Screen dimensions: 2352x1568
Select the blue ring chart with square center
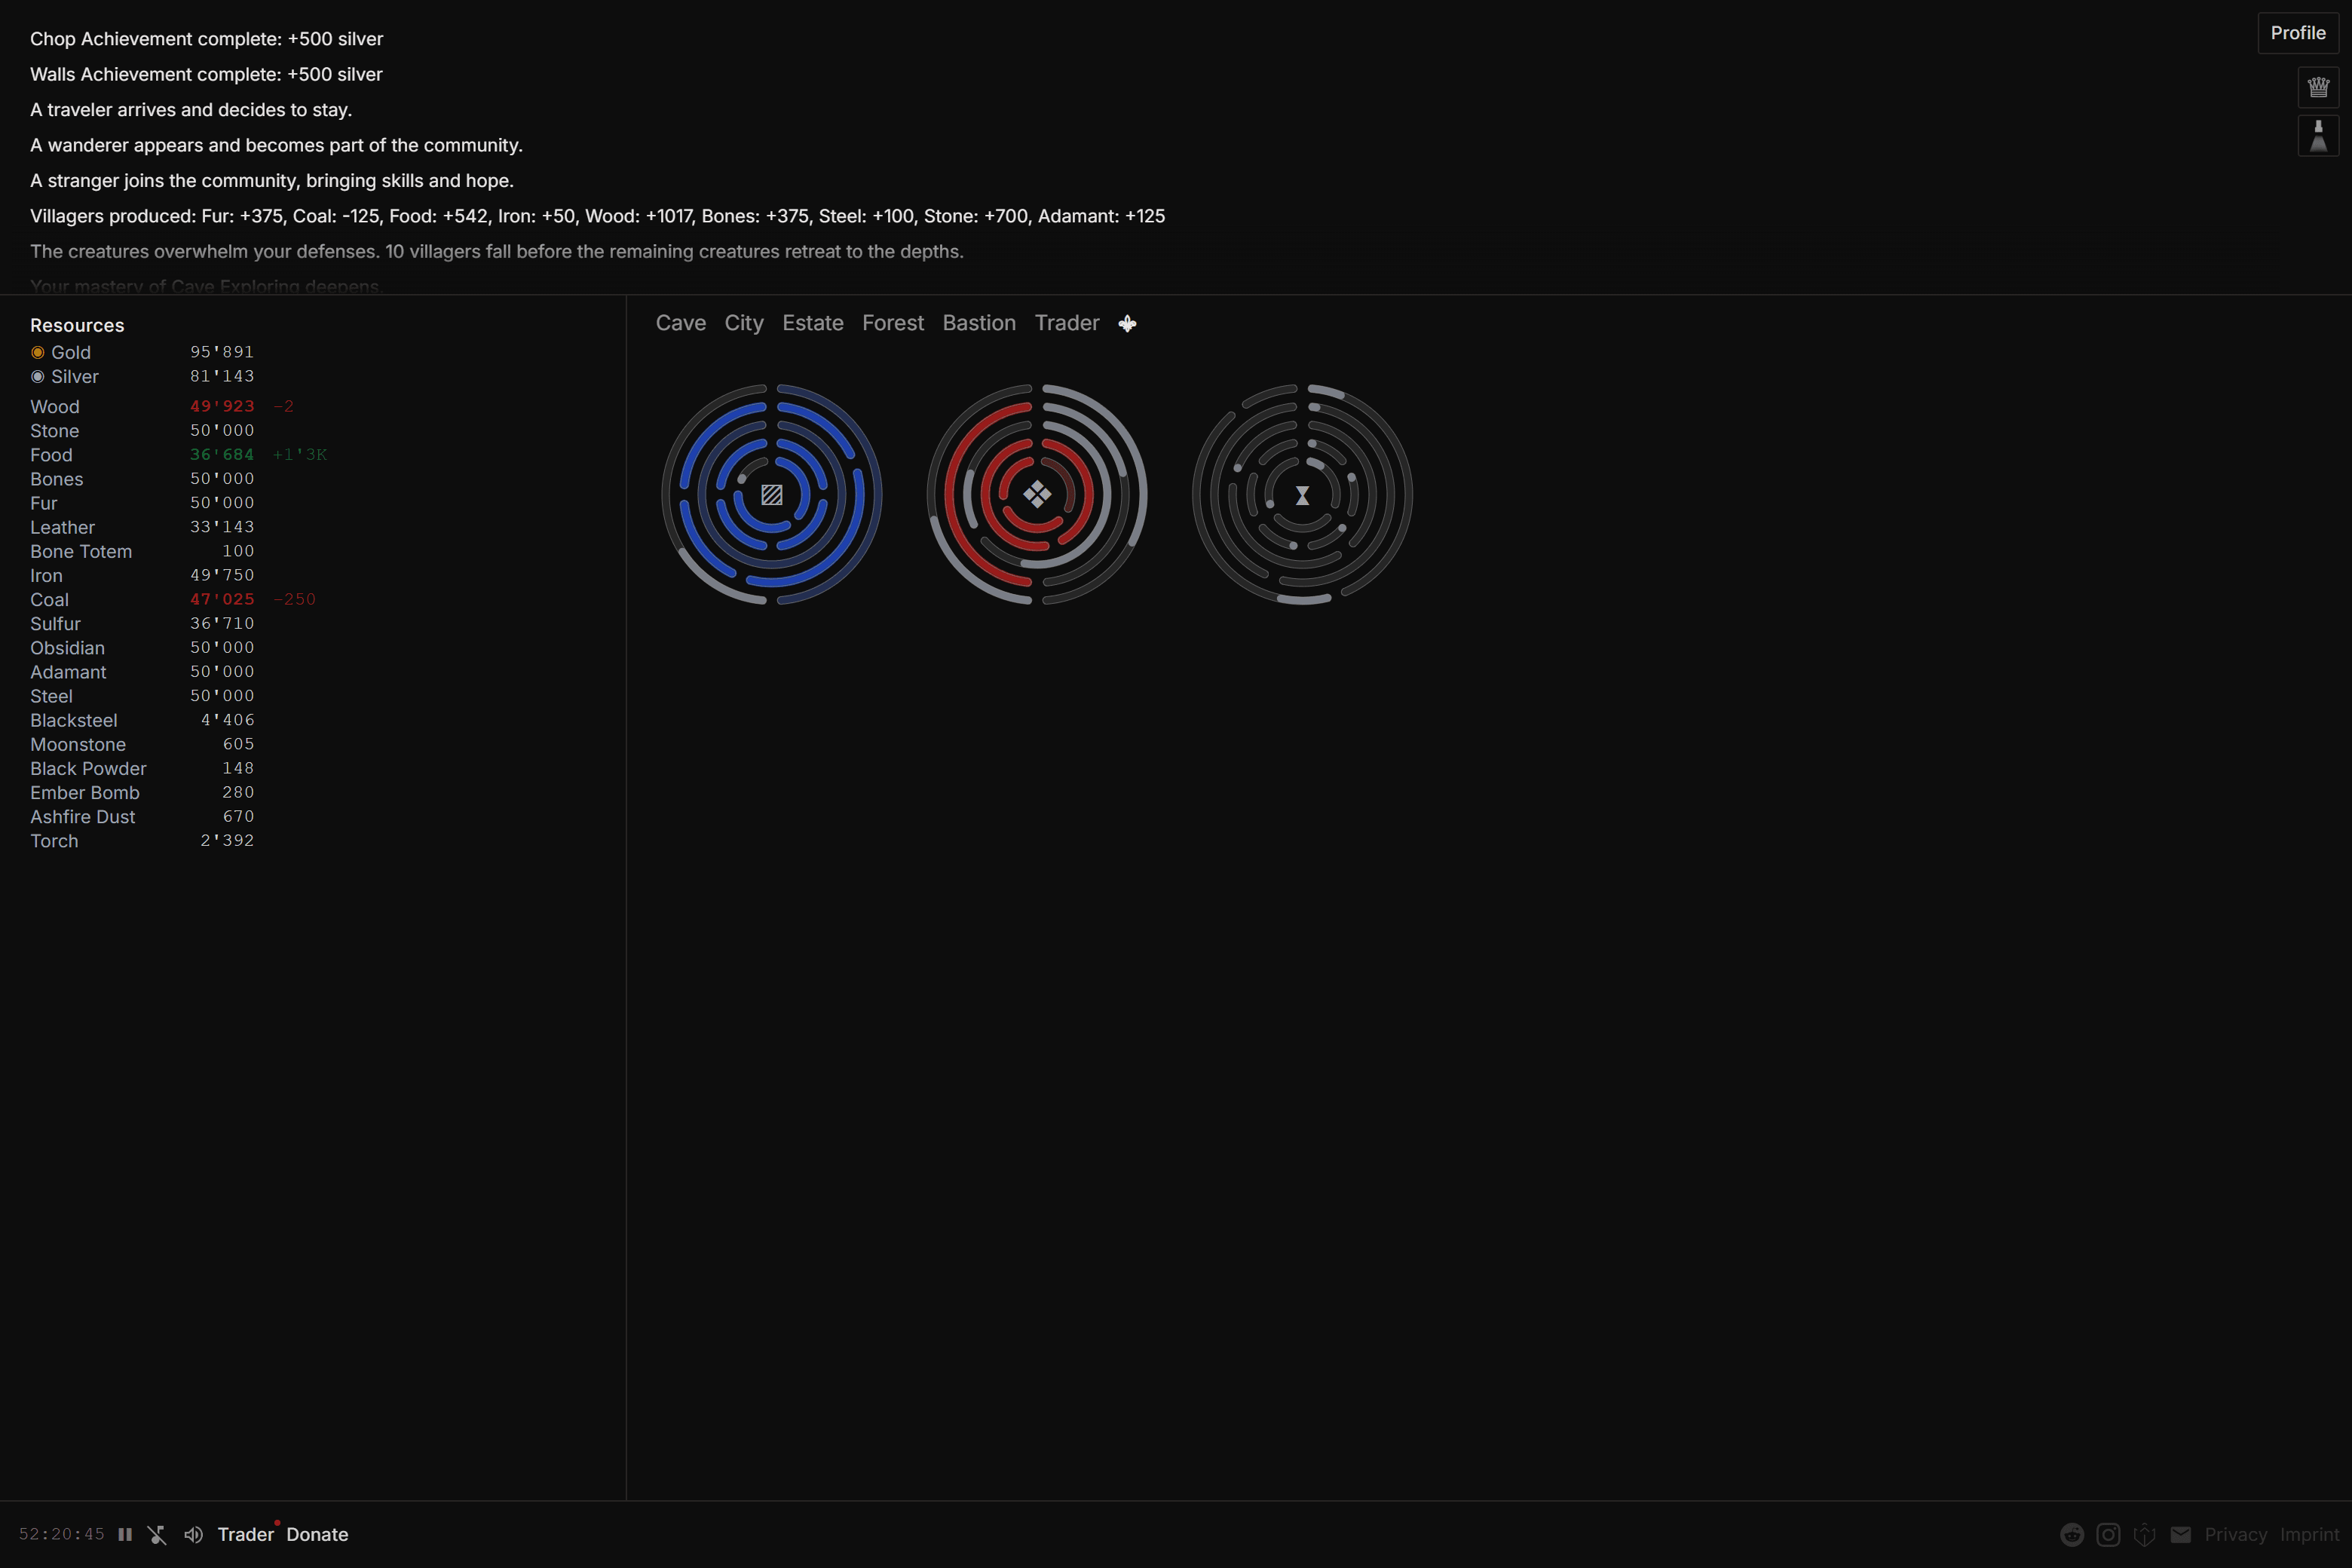(771, 494)
